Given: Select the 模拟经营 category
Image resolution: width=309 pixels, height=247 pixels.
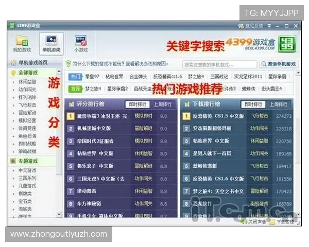Looking at the screenshot, I should 27,120.
